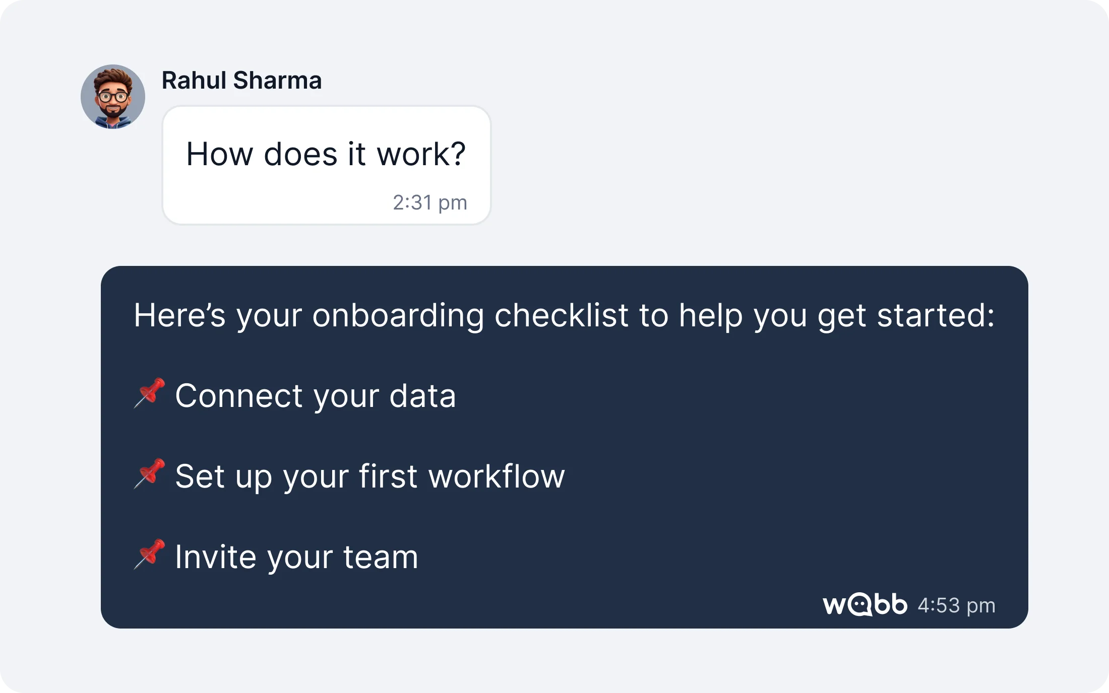This screenshot has height=693, width=1109.
Task: Click the pushpin before Invite your team
Action: click(149, 555)
